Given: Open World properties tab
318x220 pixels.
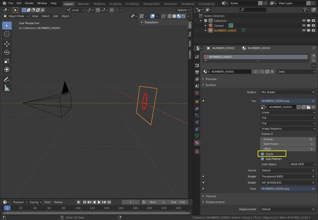Looking at the screenshot, I should (197, 93).
